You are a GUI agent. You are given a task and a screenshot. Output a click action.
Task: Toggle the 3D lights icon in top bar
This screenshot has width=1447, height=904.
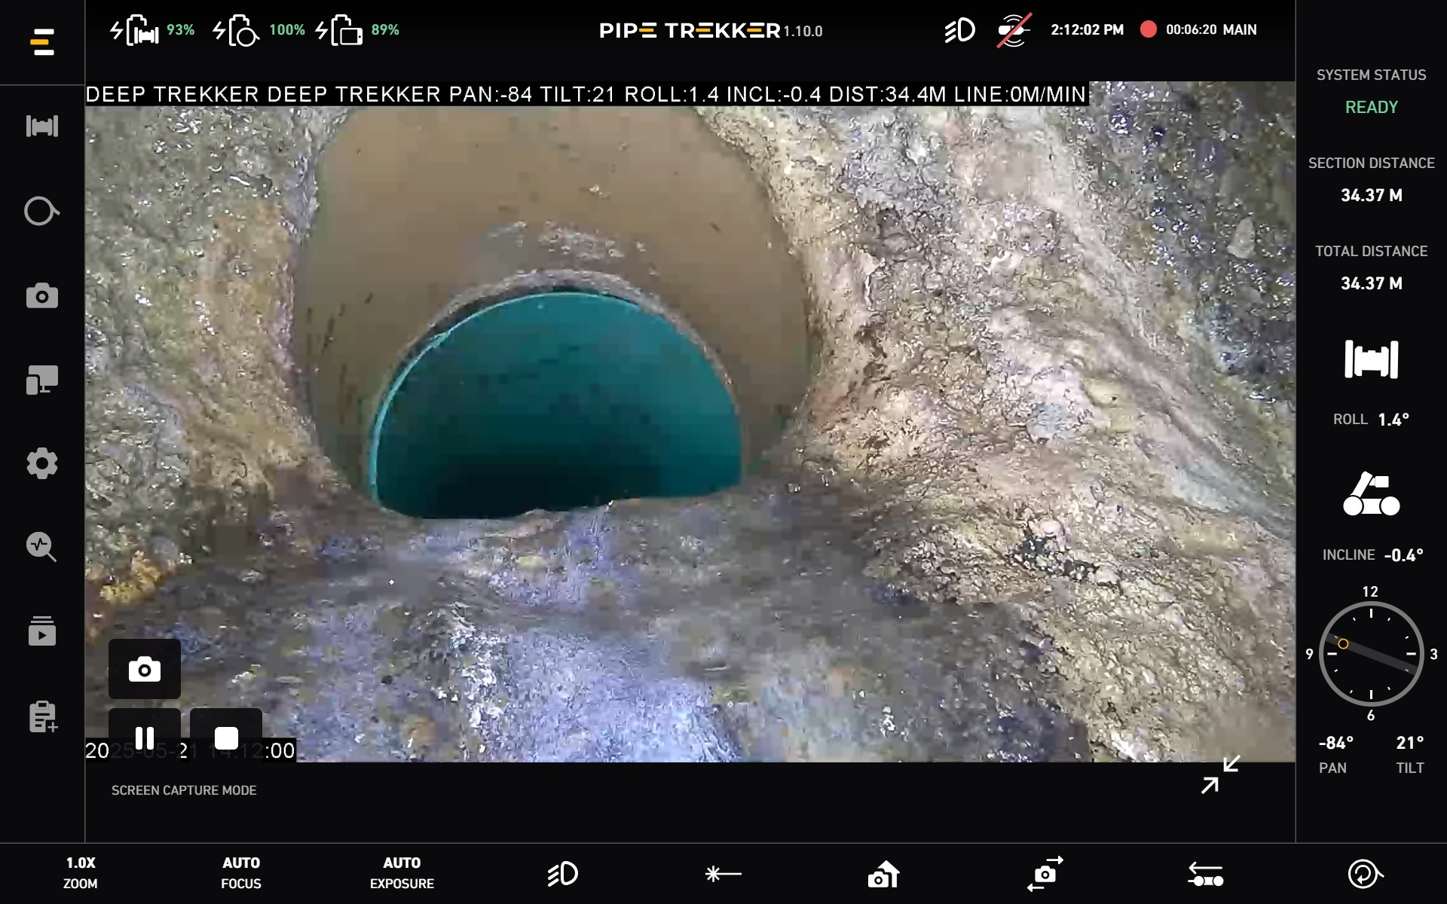pyautogui.click(x=960, y=30)
